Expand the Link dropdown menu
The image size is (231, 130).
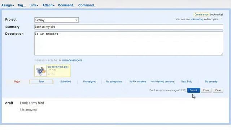click(x=34, y=5)
